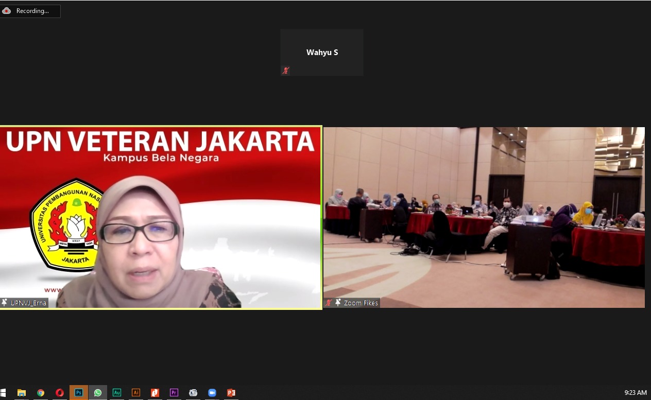The width and height of the screenshot is (651, 400).
Task: Open the Opera browser taskbar icon
Action: 60,392
